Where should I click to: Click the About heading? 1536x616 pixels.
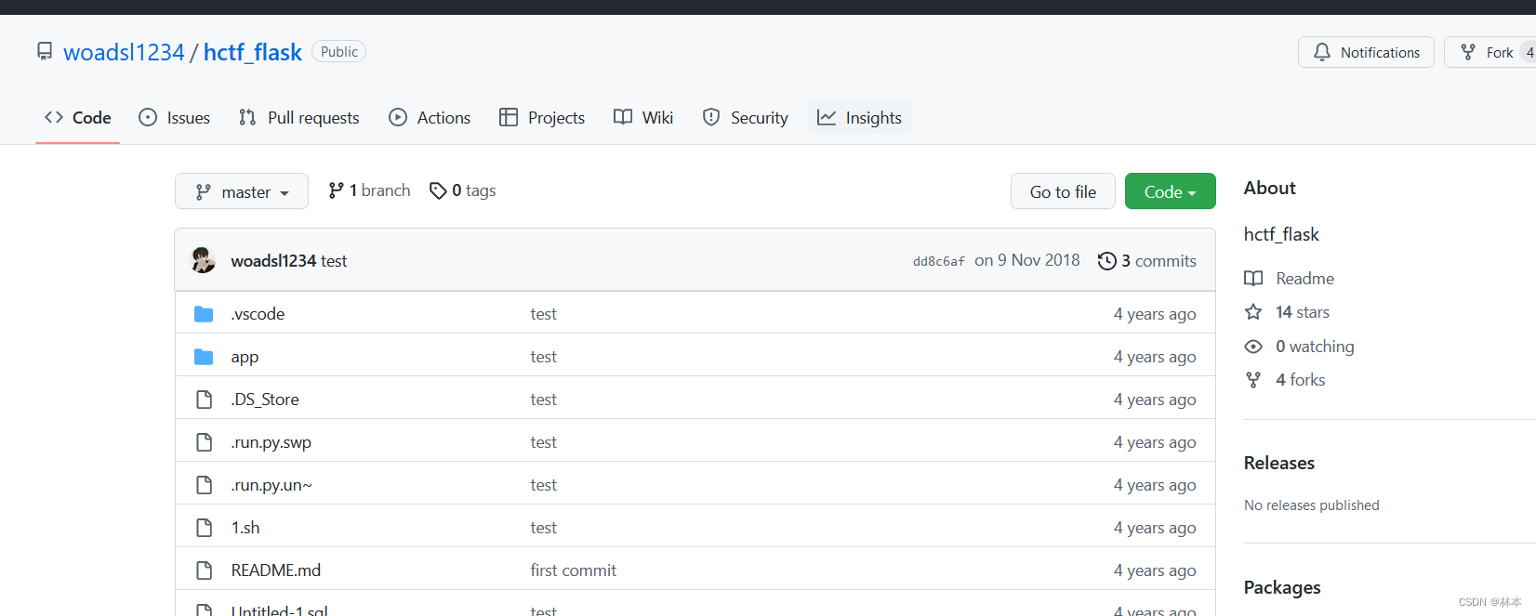pyautogui.click(x=1269, y=188)
